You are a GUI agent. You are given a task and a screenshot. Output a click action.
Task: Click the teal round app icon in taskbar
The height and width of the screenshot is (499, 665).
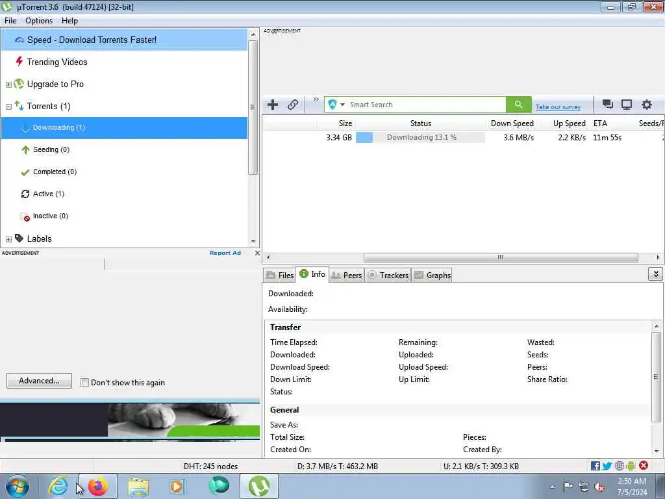219,485
